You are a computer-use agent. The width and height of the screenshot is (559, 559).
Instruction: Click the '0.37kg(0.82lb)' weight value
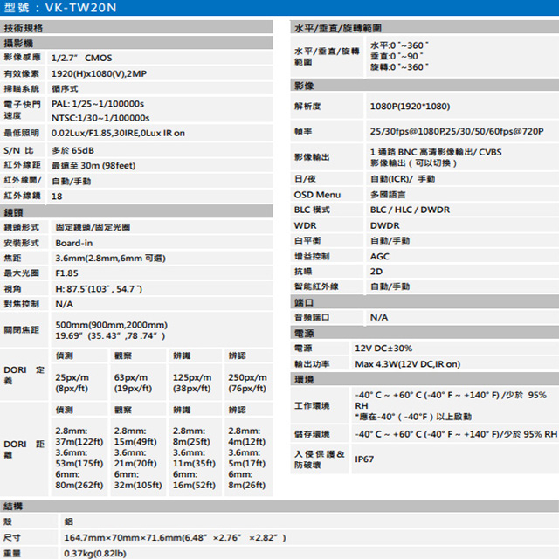tap(95, 554)
